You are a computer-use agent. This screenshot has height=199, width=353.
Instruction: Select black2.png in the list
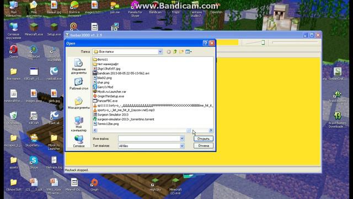[103, 78]
